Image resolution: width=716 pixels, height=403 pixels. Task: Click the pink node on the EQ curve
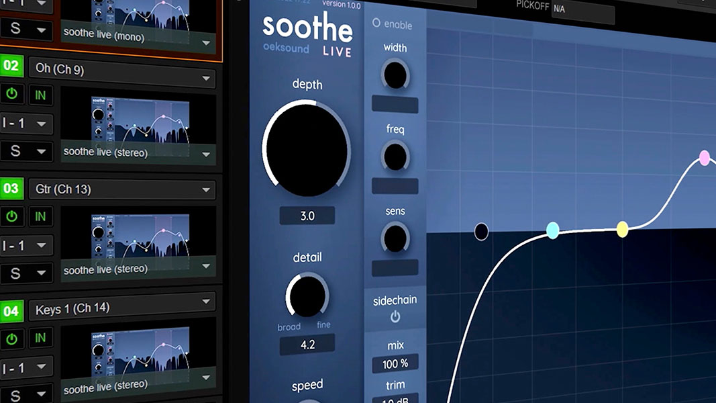click(703, 157)
